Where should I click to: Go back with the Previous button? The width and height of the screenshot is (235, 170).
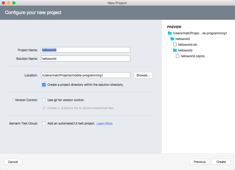pyautogui.click(x=199, y=162)
